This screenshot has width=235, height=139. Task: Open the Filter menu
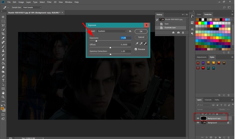click(x=49, y=2)
